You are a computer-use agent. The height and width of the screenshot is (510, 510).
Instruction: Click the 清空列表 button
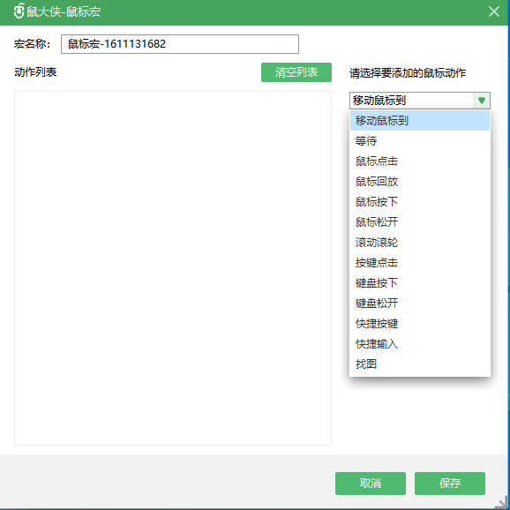coord(296,72)
